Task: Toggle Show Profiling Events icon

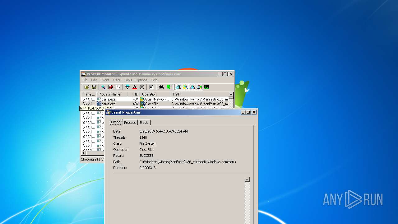Action: click(206, 87)
